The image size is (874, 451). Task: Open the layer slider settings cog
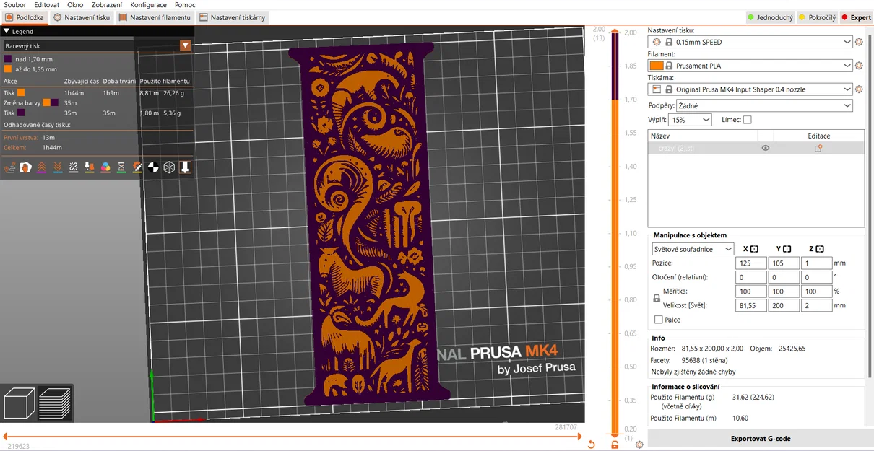(x=639, y=445)
